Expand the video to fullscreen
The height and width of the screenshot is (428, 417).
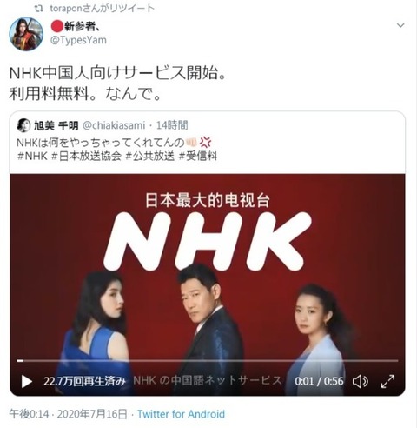point(387,381)
